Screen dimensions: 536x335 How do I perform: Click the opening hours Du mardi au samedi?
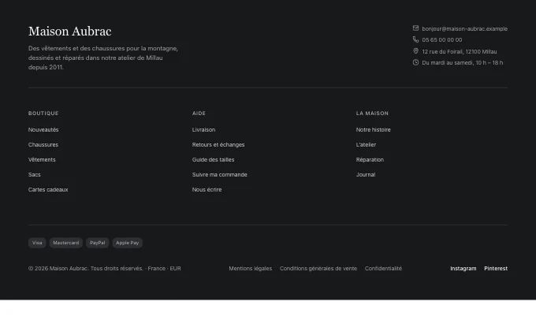coord(462,63)
